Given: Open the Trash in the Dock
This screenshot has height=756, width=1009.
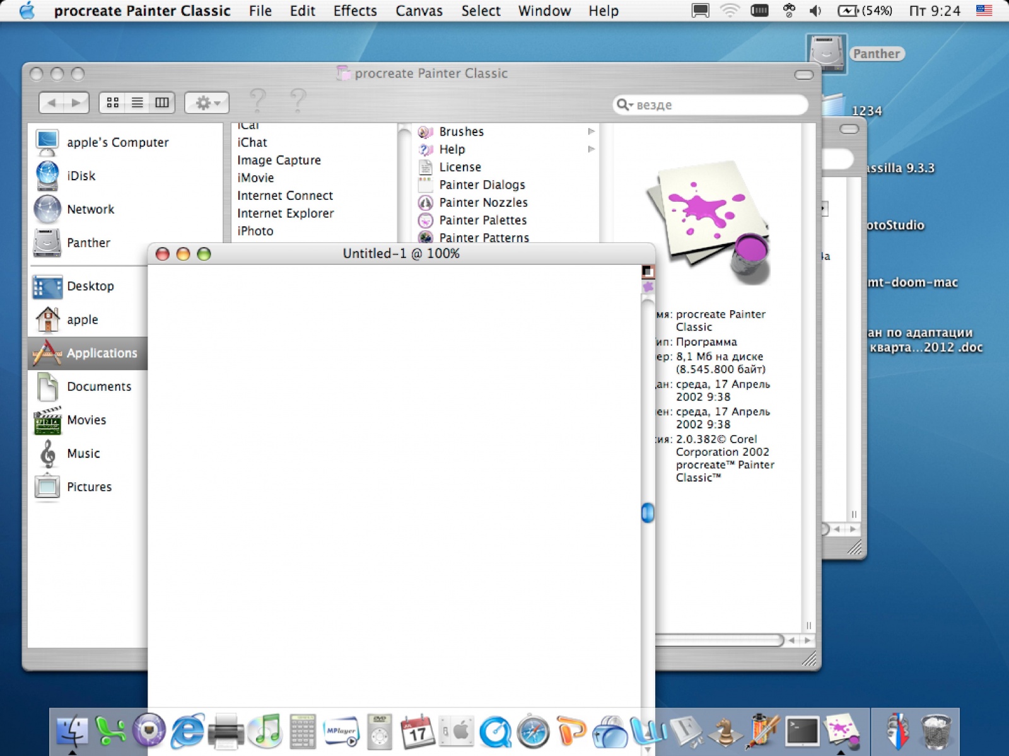Looking at the screenshot, I should [936, 731].
